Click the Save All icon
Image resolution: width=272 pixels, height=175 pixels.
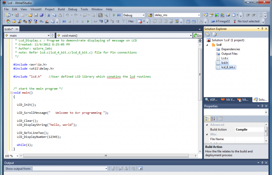pyautogui.click(x=41, y=15)
